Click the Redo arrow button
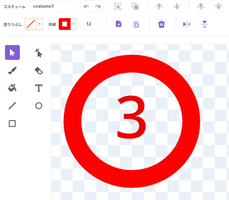229x200 pixels. tap(98, 6)
